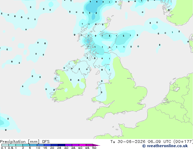Click the legend label '0.1'

[x=3, y=148]
